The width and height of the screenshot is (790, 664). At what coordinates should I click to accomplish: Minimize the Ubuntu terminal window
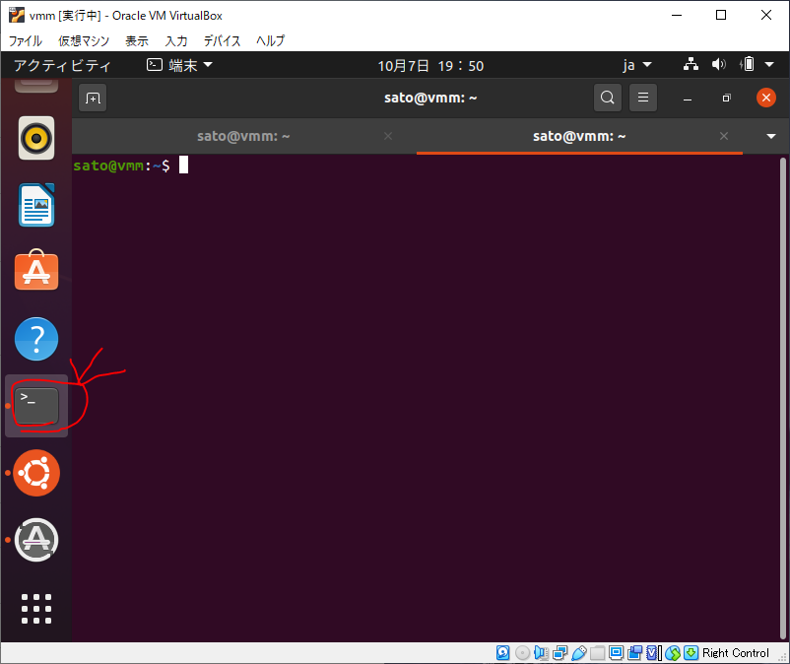(688, 99)
